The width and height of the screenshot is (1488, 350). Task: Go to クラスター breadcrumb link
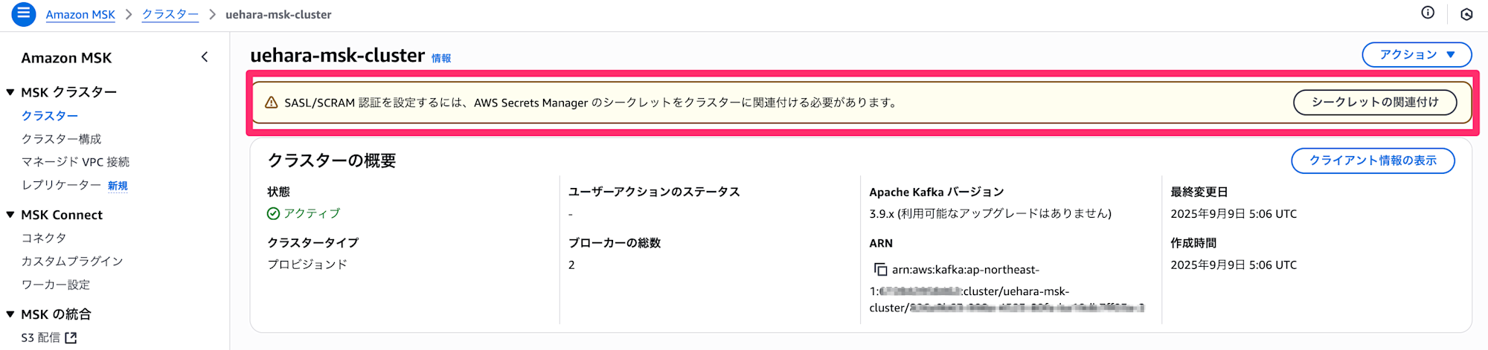170,15
